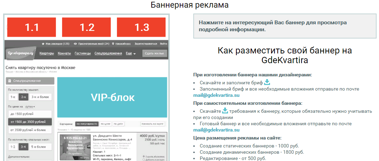The height and width of the screenshot is (161, 379).
Task: Sort listings по цене
Action: 106,124
